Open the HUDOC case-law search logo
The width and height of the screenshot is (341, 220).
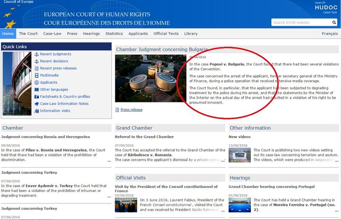click(x=326, y=8)
